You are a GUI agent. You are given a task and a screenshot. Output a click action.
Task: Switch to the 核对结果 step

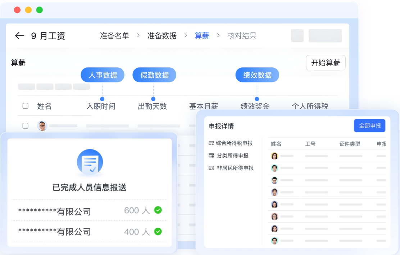pyautogui.click(x=242, y=36)
